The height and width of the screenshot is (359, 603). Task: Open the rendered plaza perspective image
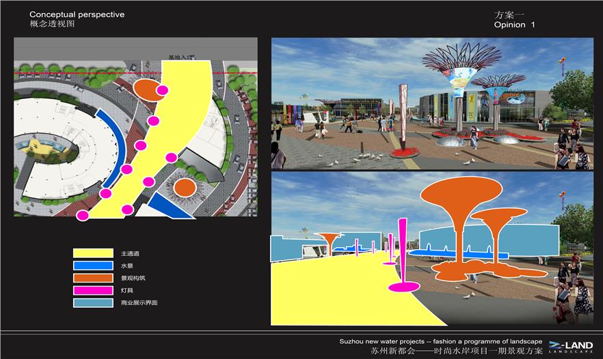click(x=432, y=102)
